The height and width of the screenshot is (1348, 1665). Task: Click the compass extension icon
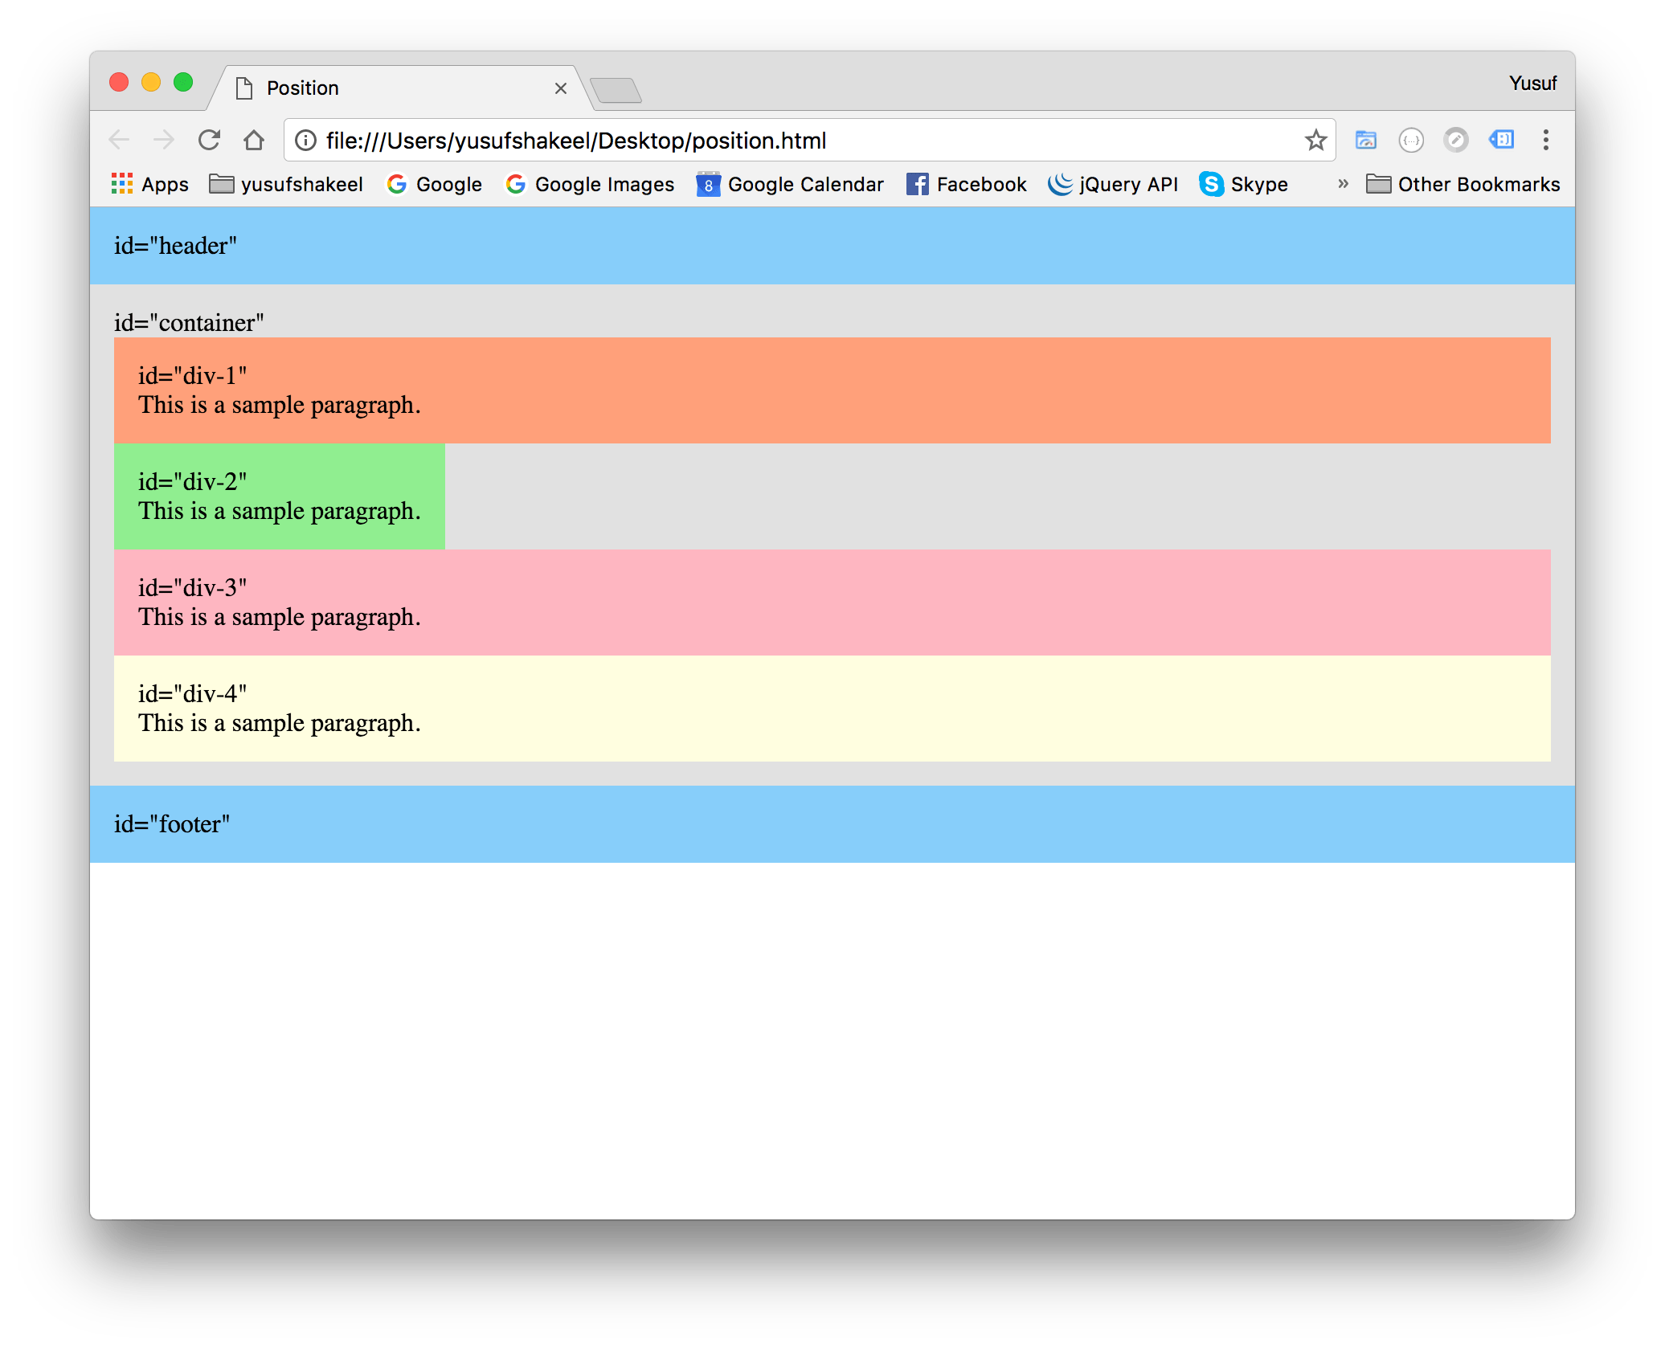(1455, 141)
